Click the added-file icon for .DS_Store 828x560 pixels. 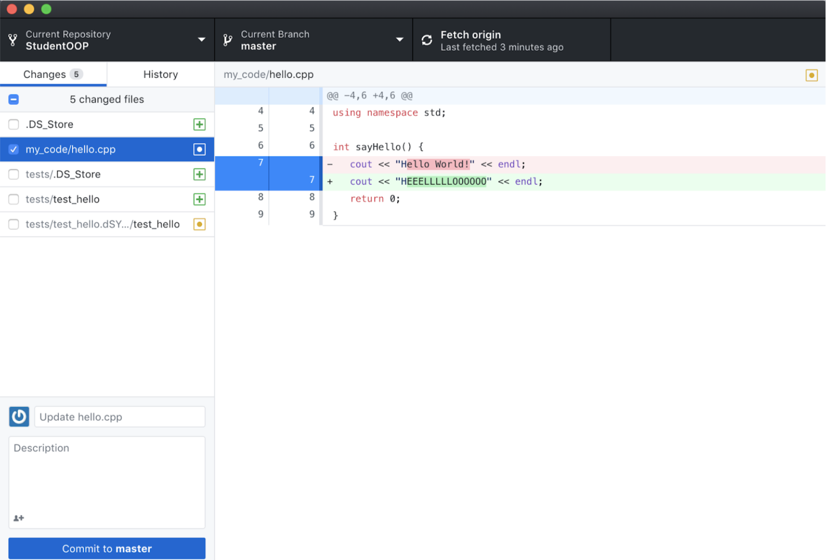200,125
